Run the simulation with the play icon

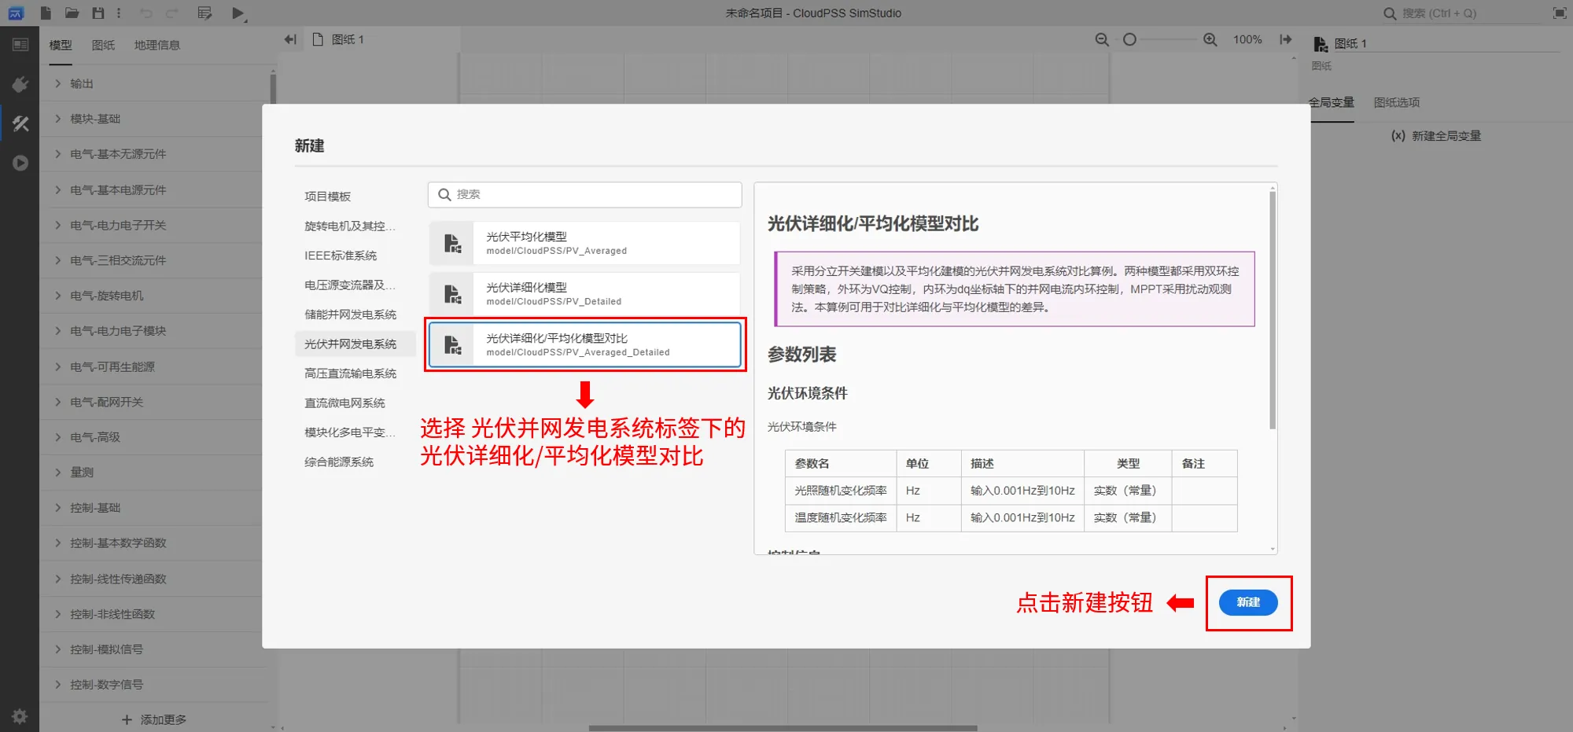238,13
